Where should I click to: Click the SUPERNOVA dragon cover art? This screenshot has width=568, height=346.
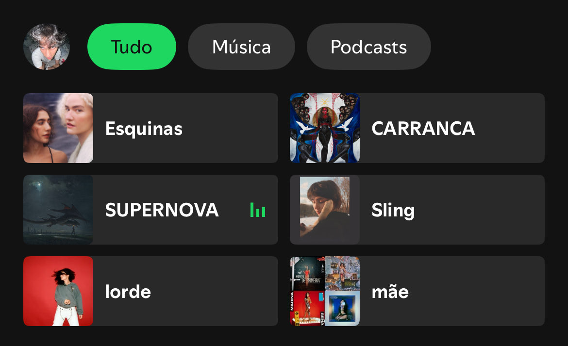tap(58, 210)
